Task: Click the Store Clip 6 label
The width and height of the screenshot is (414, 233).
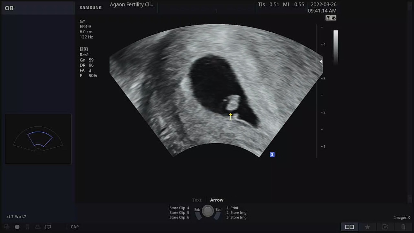Action: pyautogui.click(x=179, y=217)
